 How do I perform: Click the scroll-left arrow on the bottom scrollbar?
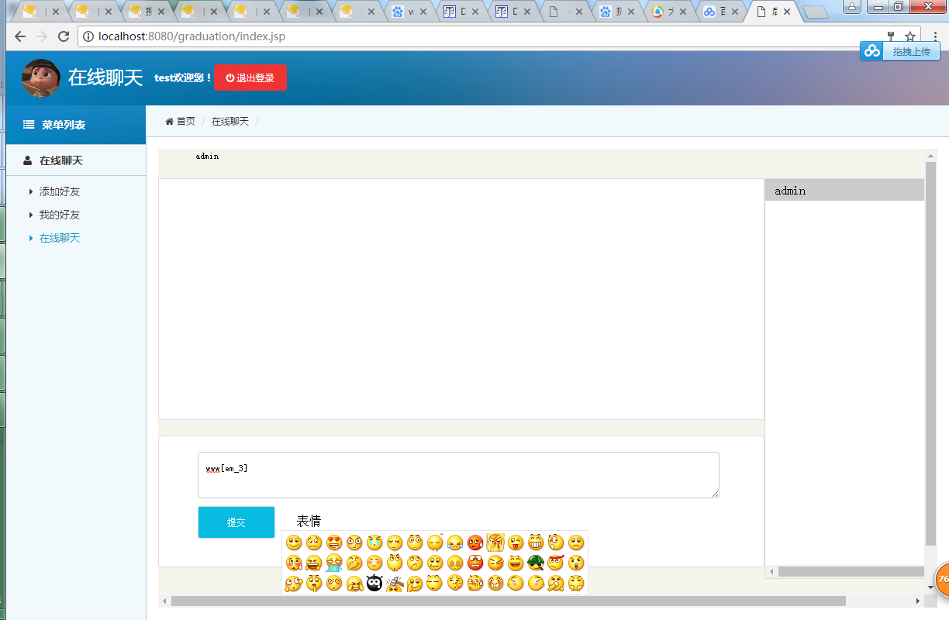[x=164, y=601]
